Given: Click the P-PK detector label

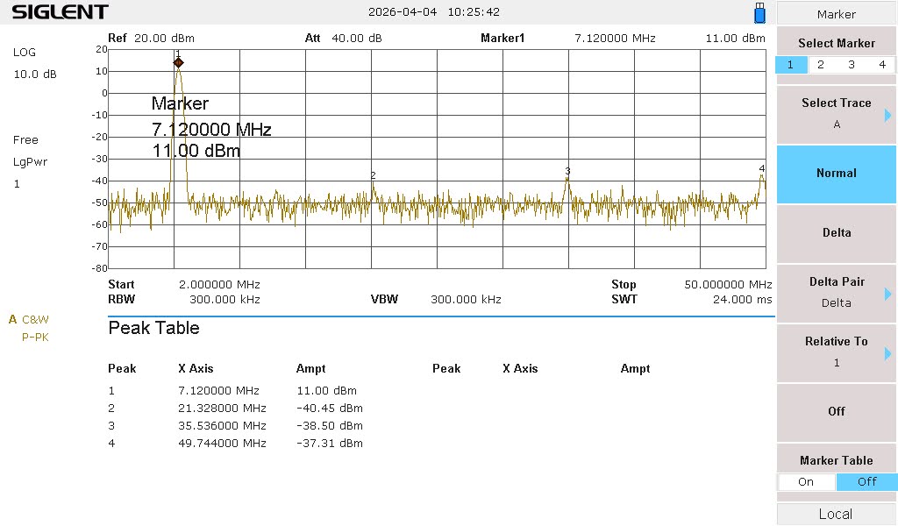Looking at the screenshot, I should (x=35, y=338).
